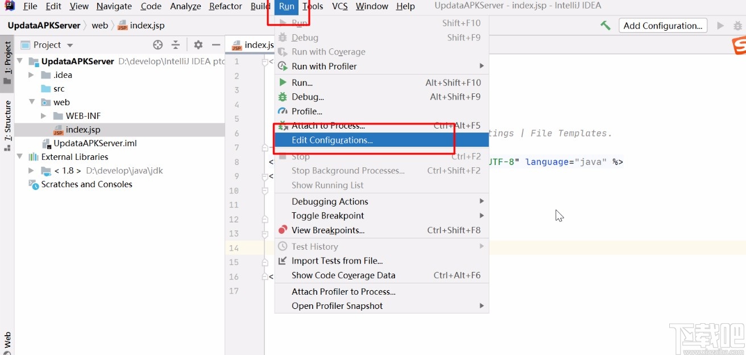This screenshot has width=746, height=355.
Task: Select Edit Configurations from the menu
Action: pos(333,140)
